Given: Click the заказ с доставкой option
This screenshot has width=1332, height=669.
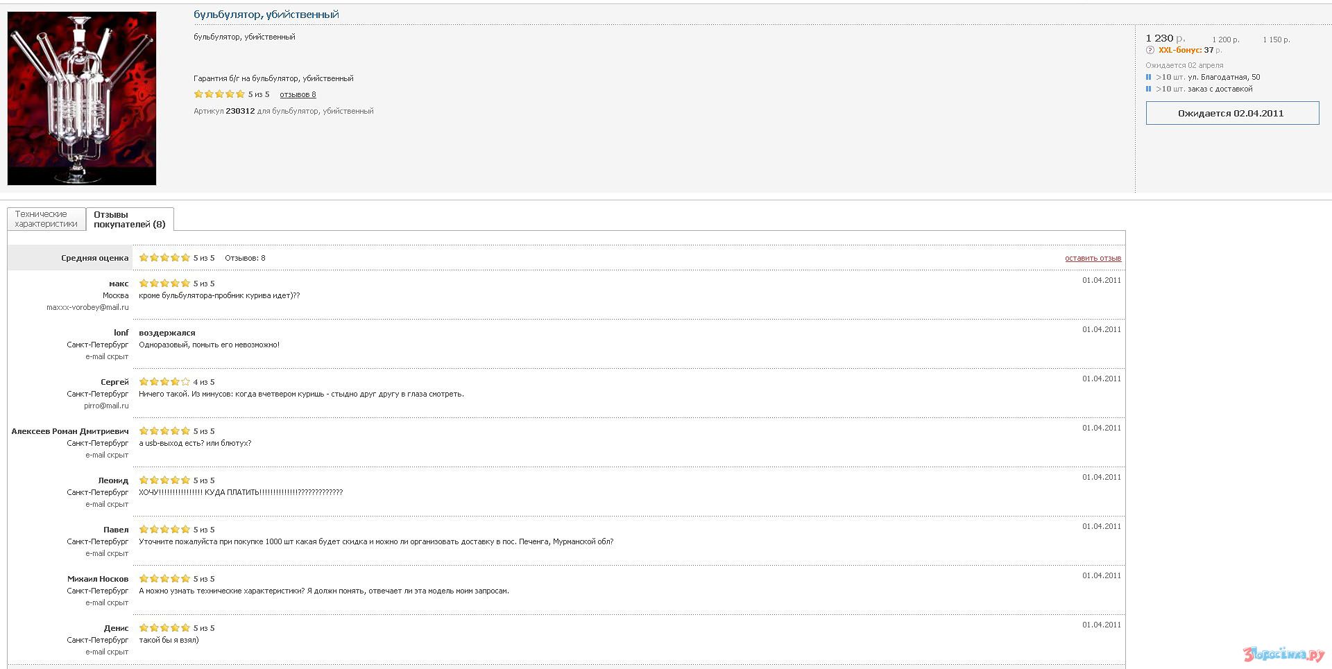Looking at the screenshot, I should pyautogui.click(x=1220, y=89).
